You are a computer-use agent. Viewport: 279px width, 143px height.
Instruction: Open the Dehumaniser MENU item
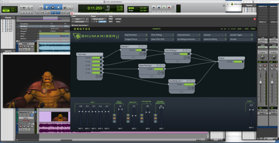(x=253, y=29)
